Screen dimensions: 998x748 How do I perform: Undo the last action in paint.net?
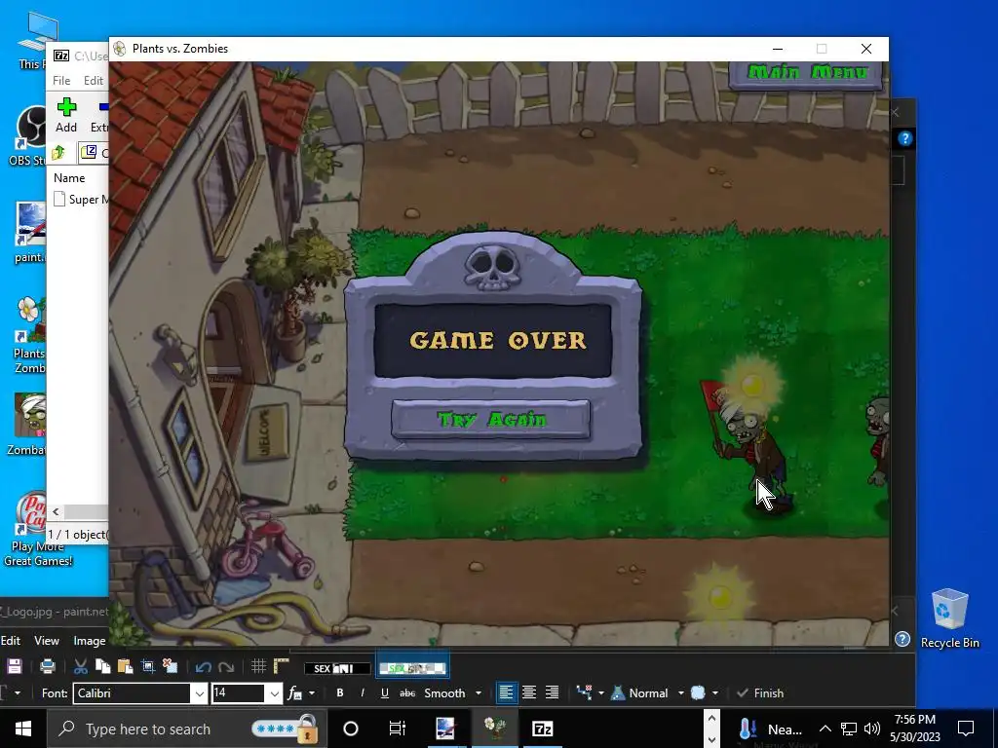[x=203, y=666]
